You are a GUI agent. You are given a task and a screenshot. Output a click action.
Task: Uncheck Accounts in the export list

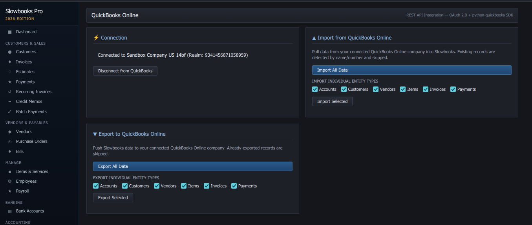pos(96,186)
